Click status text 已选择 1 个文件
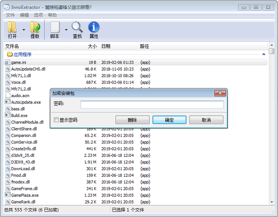 (128, 210)
